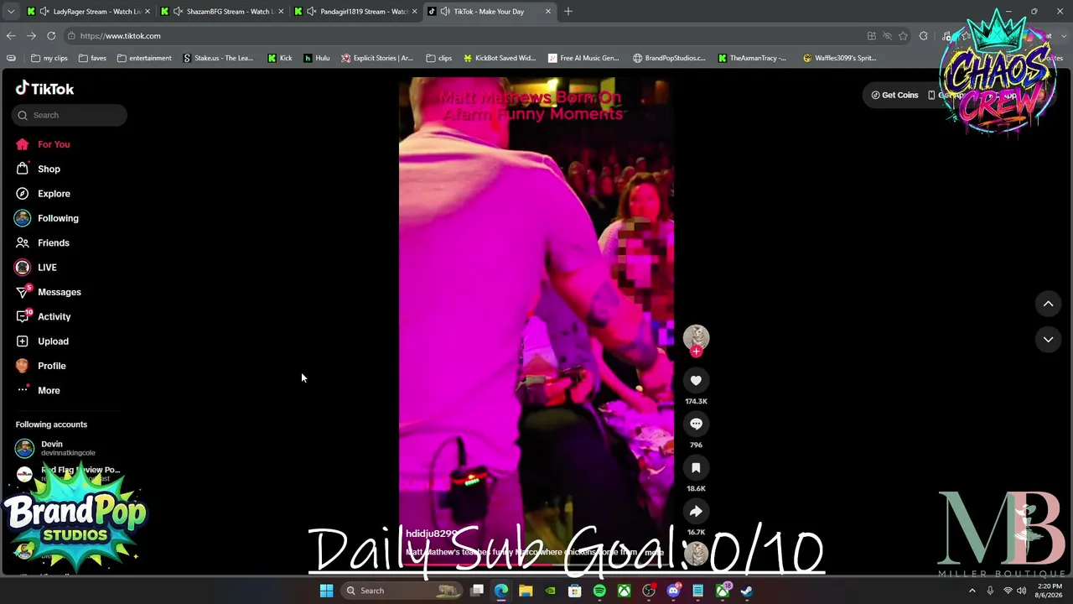1073x604 pixels.
Task: Open the video's comments
Action: click(696, 424)
